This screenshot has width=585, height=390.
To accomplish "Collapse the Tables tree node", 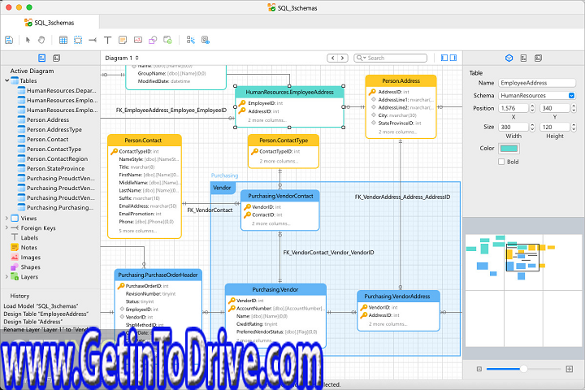I will [6, 80].
